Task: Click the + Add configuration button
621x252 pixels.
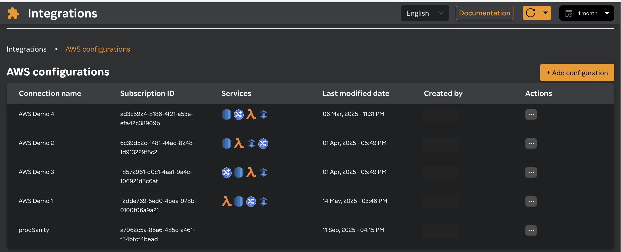Action: point(577,73)
